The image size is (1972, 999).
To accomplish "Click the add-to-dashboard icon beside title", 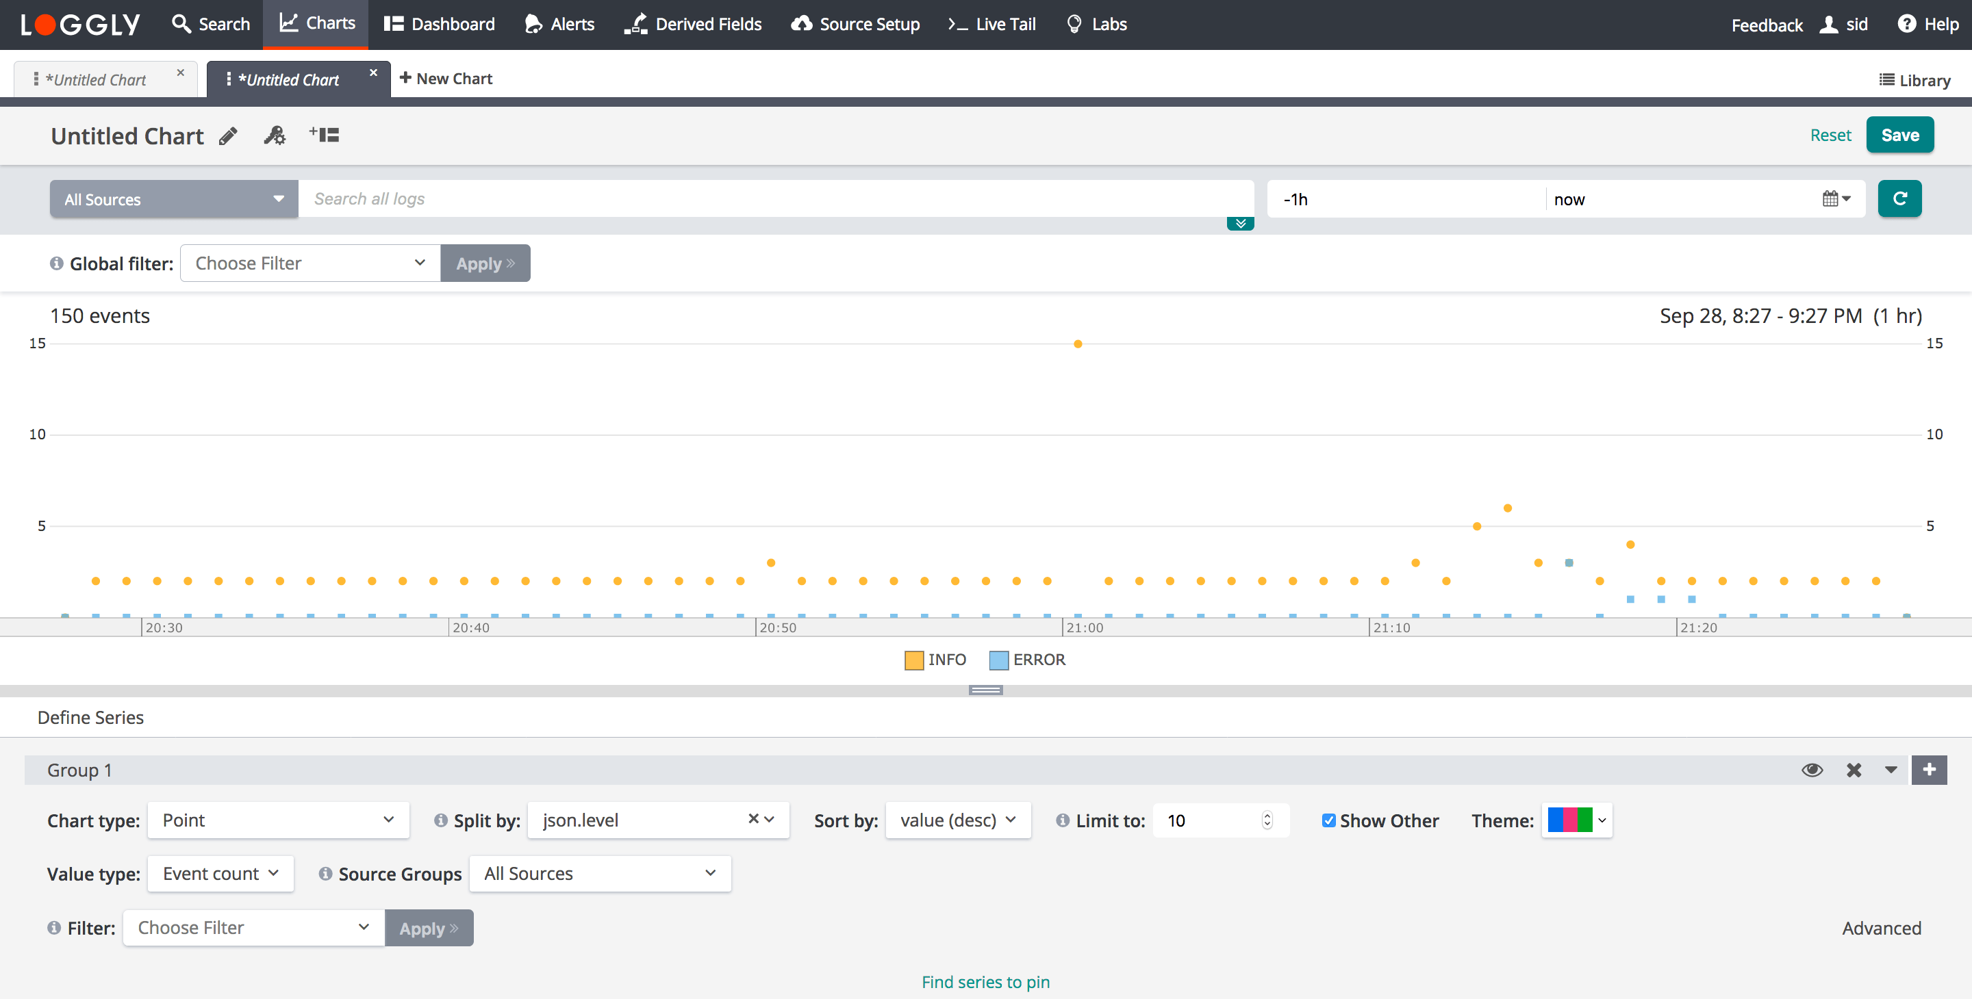I will [325, 135].
